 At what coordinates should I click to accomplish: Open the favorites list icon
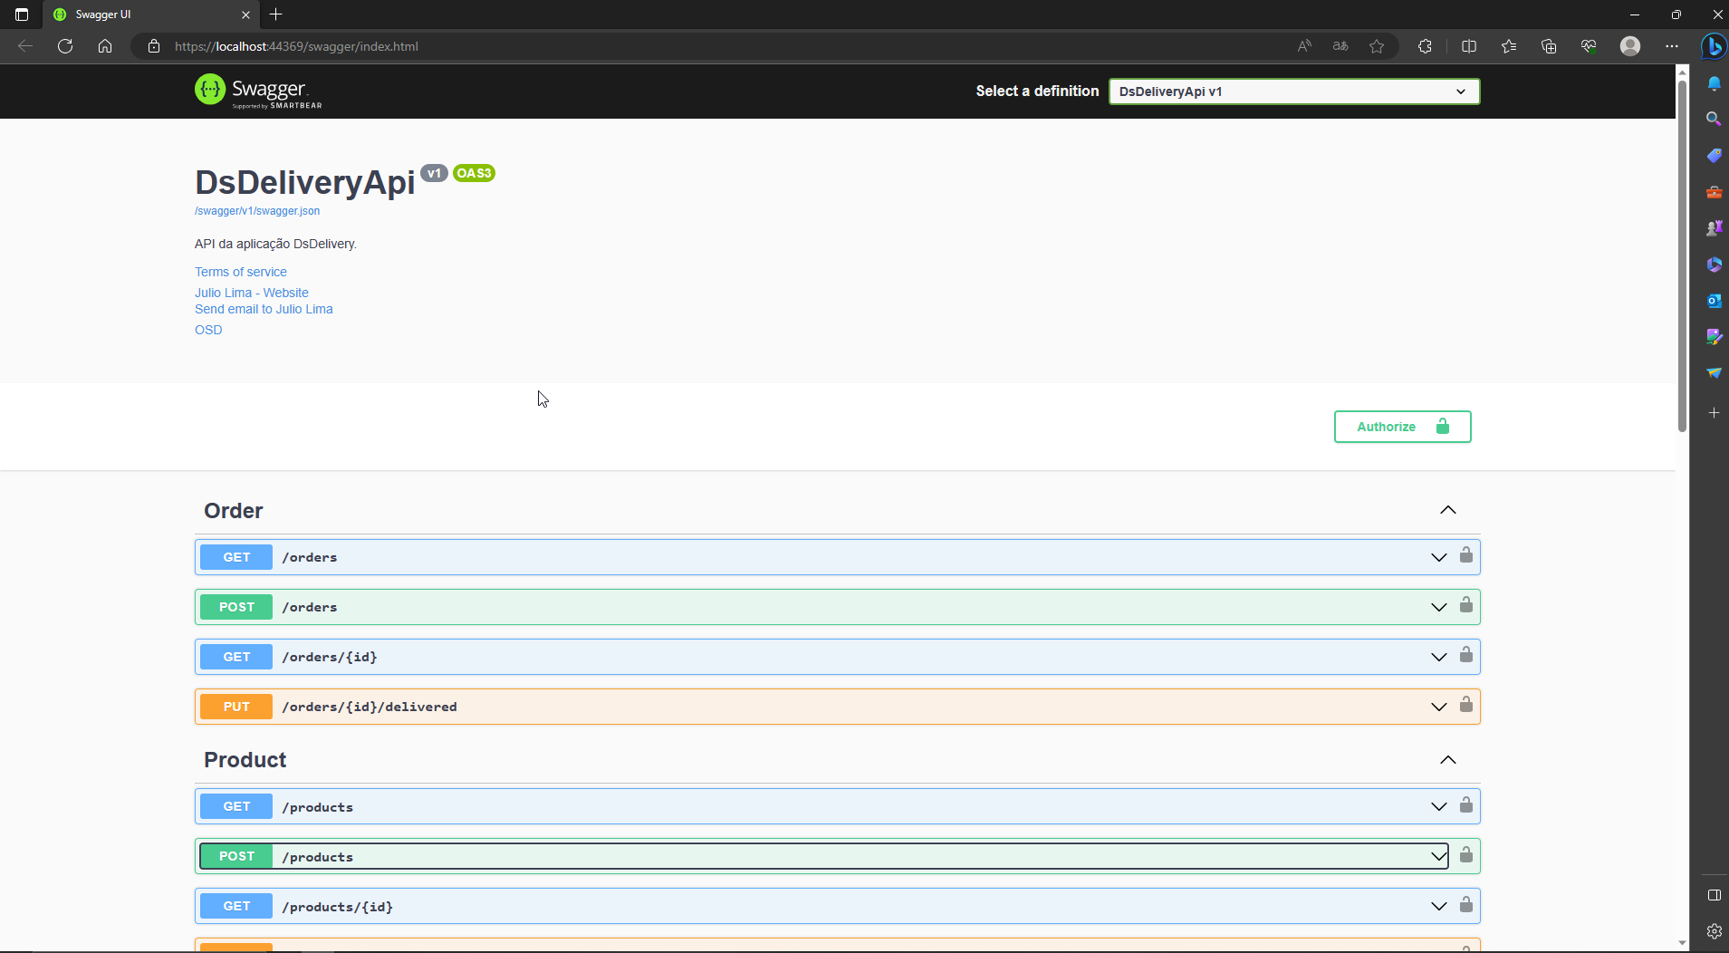point(1509,46)
